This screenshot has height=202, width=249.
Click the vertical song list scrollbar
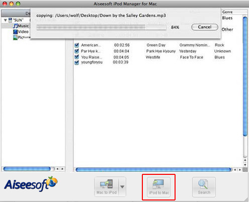click(245, 76)
